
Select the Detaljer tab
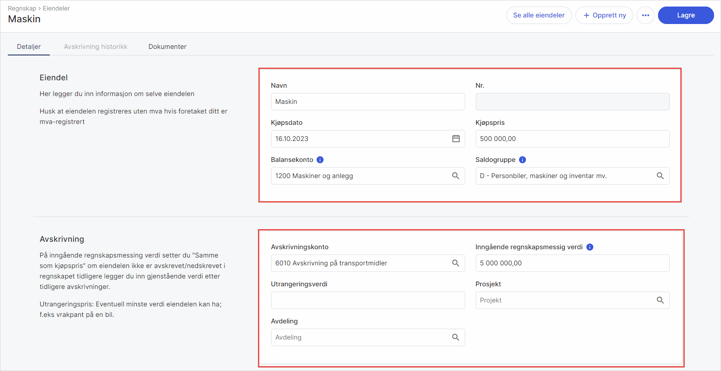click(29, 47)
